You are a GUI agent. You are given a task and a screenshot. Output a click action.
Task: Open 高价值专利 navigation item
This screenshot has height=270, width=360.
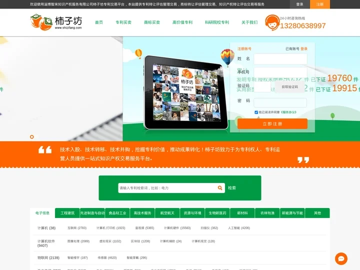click(x=182, y=22)
